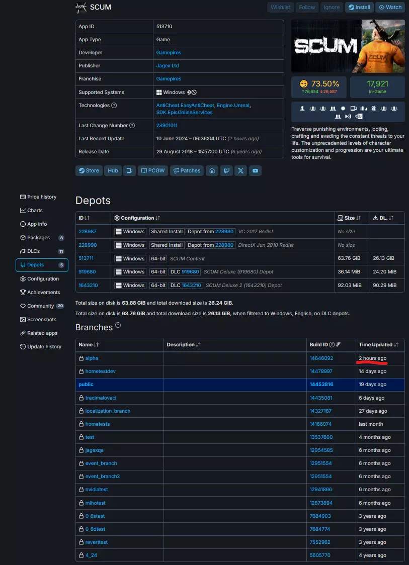Toggle Follow for SCUM
The width and height of the screenshot is (409, 565).
(x=307, y=7)
